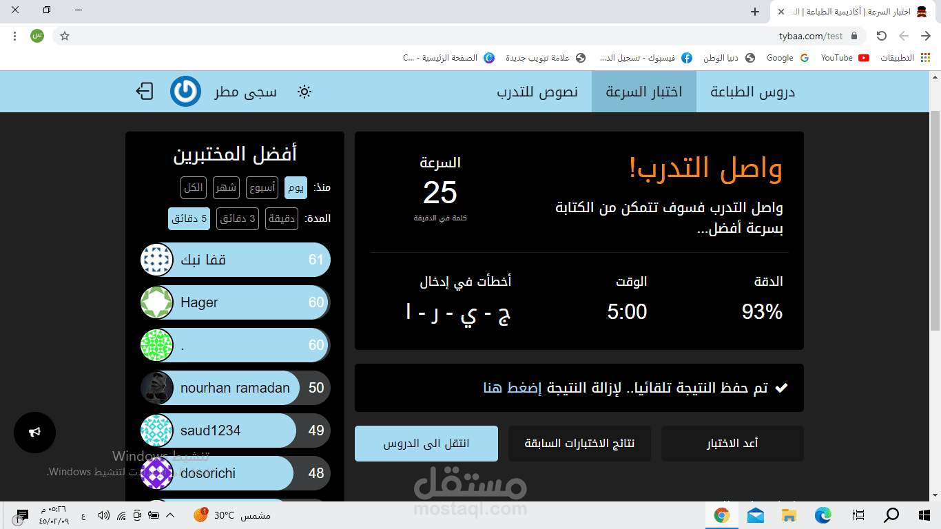Click the avatar of nourhan ramadan
The image size is (941, 529).
pos(157,388)
